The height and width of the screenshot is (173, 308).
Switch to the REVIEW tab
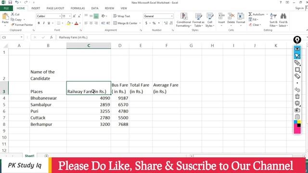pyautogui.click(x=109, y=8)
